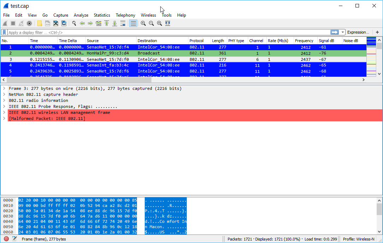Toggle Auto scroll in live capture
383x243 pixels.
pyautogui.click(x=122, y=23)
